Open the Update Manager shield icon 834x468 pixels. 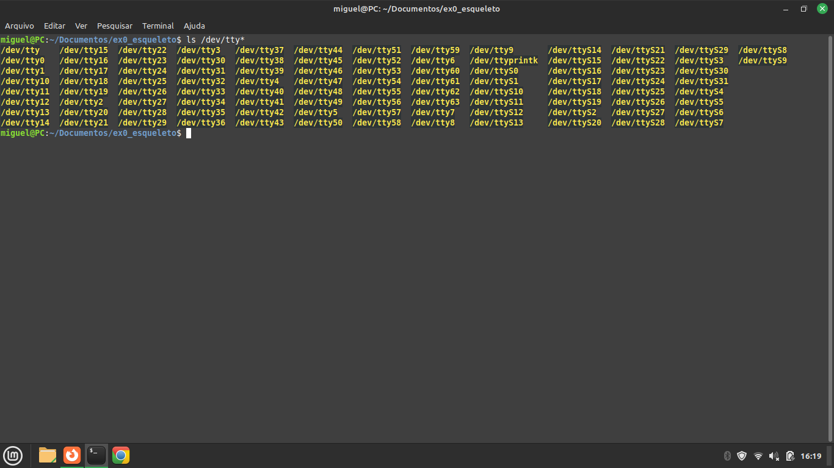pyautogui.click(x=742, y=456)
